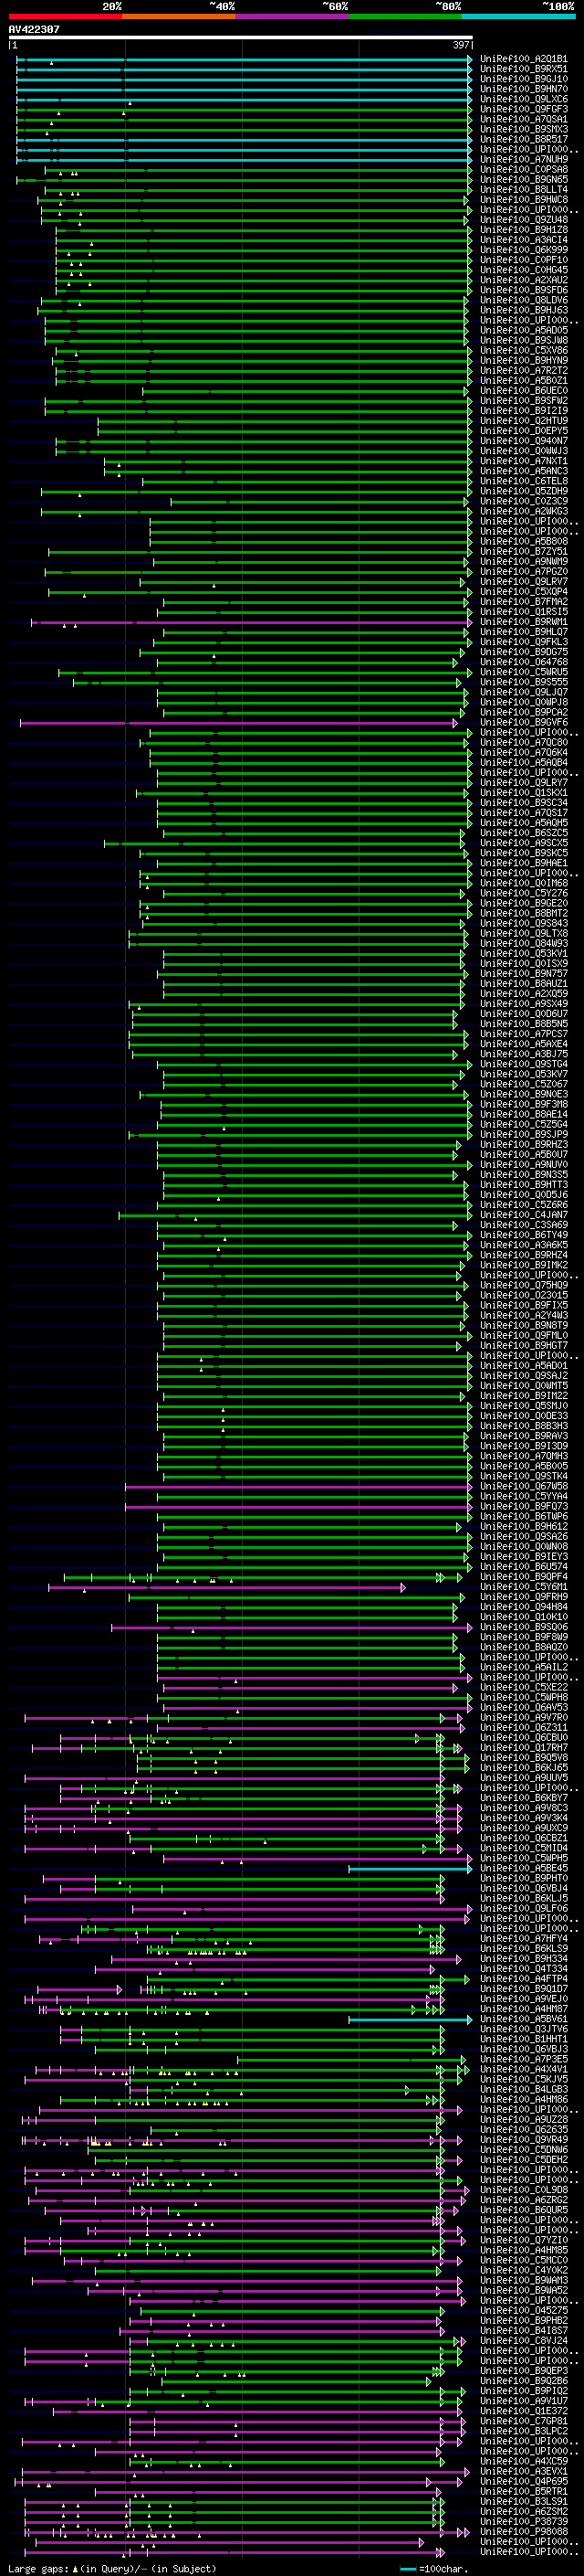Select the UniRef100_Q9ZU48 label

click(x=524, y=220)
